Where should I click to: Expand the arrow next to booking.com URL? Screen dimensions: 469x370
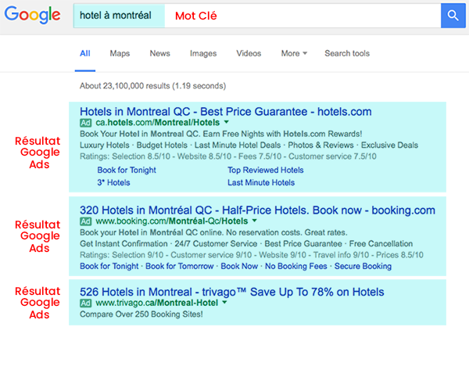[x=255, y=221]
